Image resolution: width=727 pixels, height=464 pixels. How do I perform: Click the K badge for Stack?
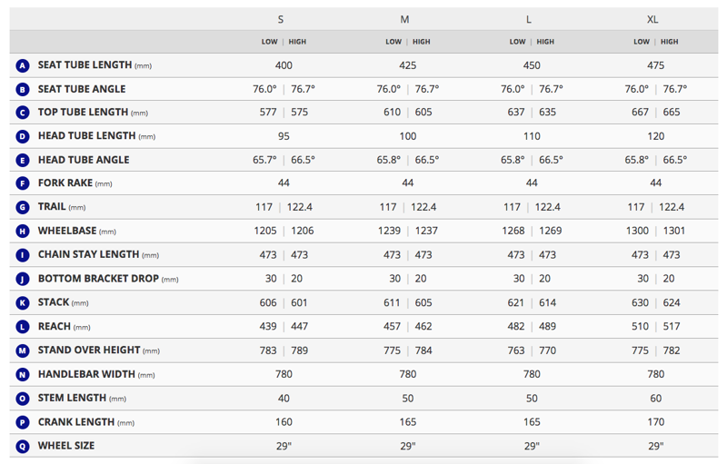(x=23, y=302)
